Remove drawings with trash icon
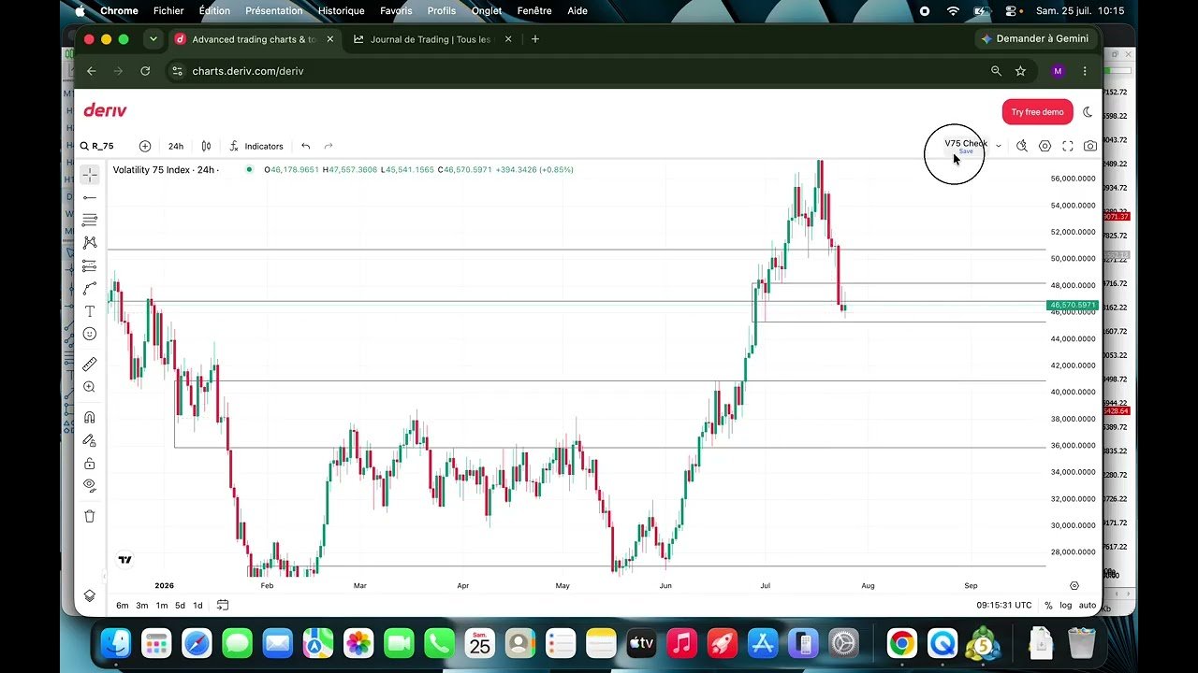The width and height of the screenshot is (1198, 673). (90, 516)
